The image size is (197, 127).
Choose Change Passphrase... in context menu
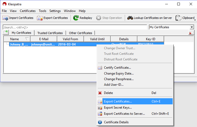point(135,79)
